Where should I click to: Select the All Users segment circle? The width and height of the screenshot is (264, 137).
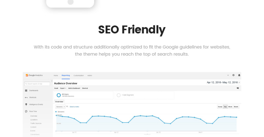(x=59, y=95)
